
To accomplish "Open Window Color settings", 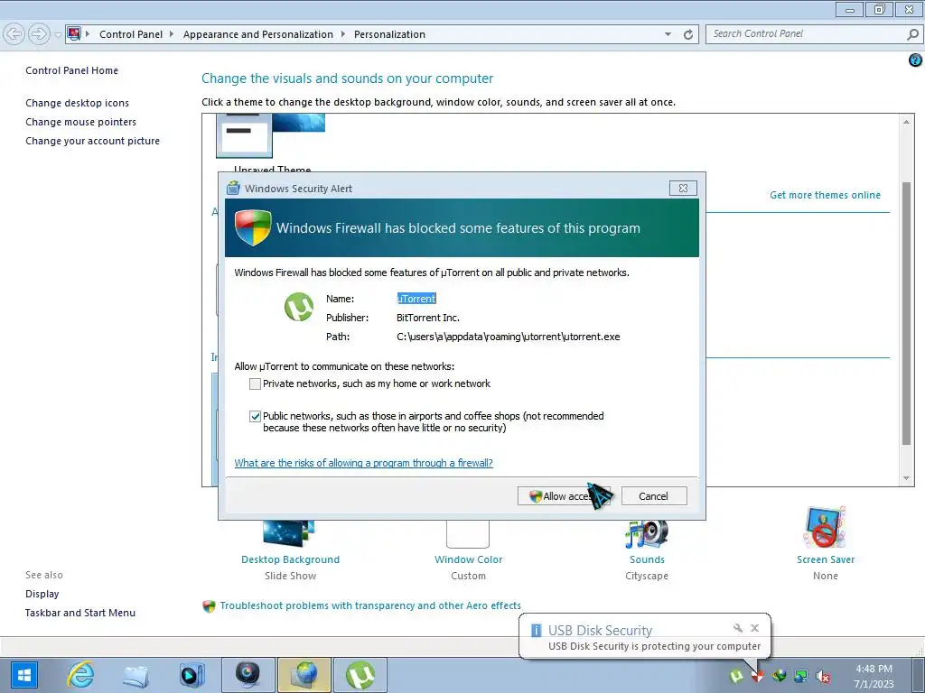I will click(469, 559).
